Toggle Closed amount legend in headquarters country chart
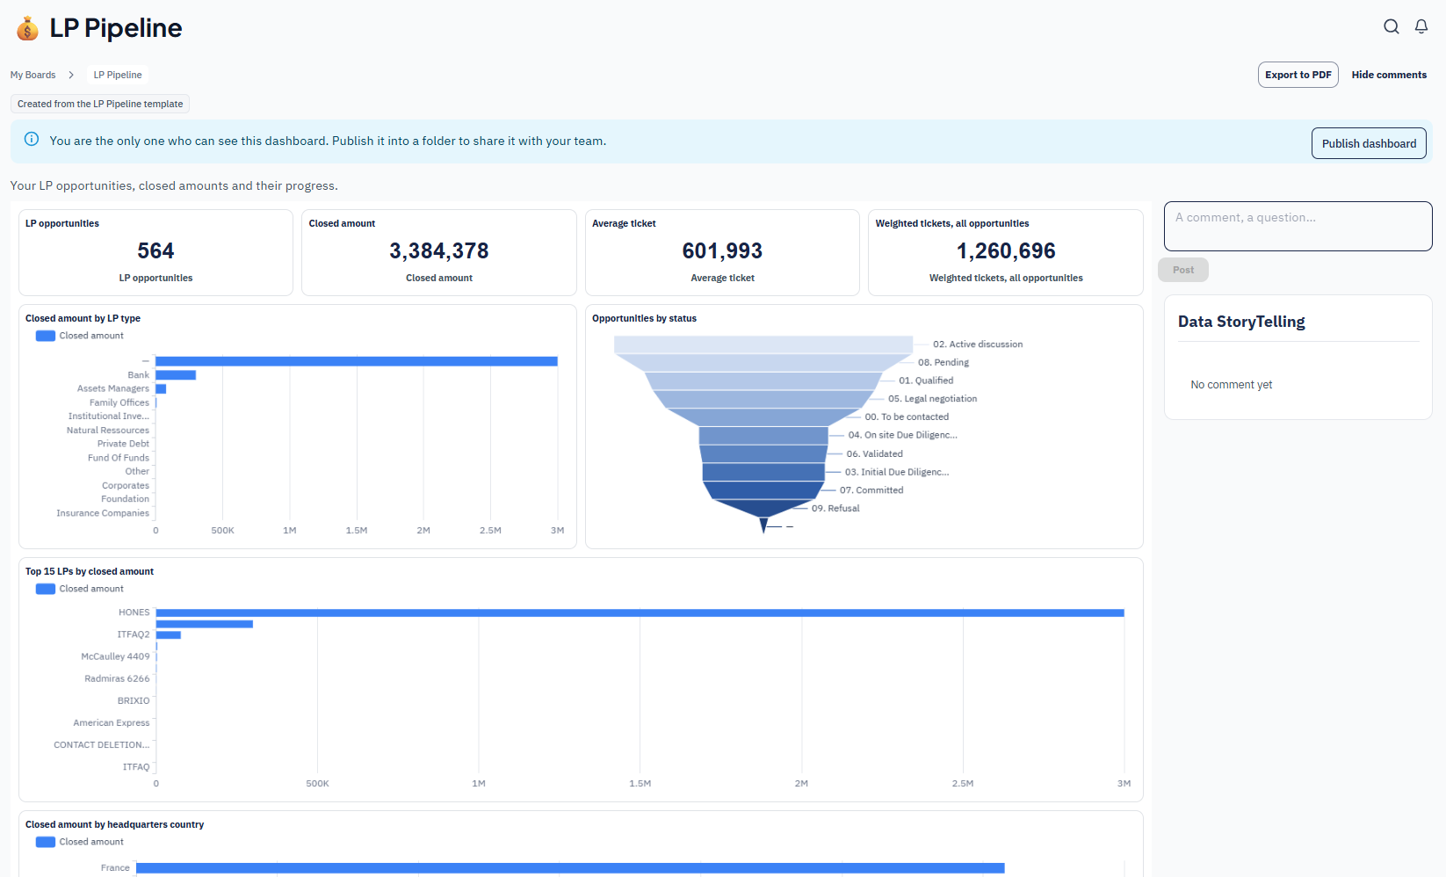 80,842
